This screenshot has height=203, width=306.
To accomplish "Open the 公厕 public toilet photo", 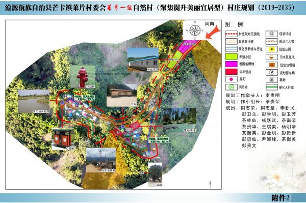I will coord(121,95).
